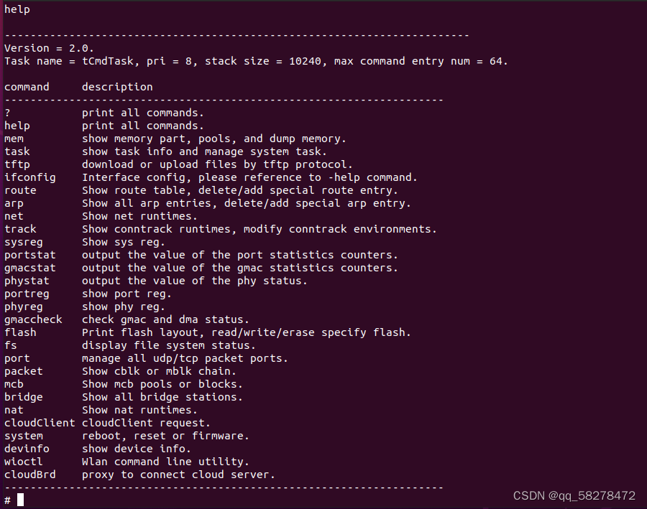Click the 'wioctl' command entry
The height and width of the screenshot is (509, 647).
(23, 462)
